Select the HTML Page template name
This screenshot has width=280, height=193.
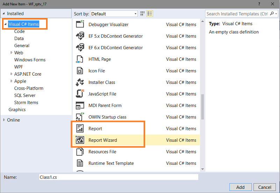tap(100, 59)
